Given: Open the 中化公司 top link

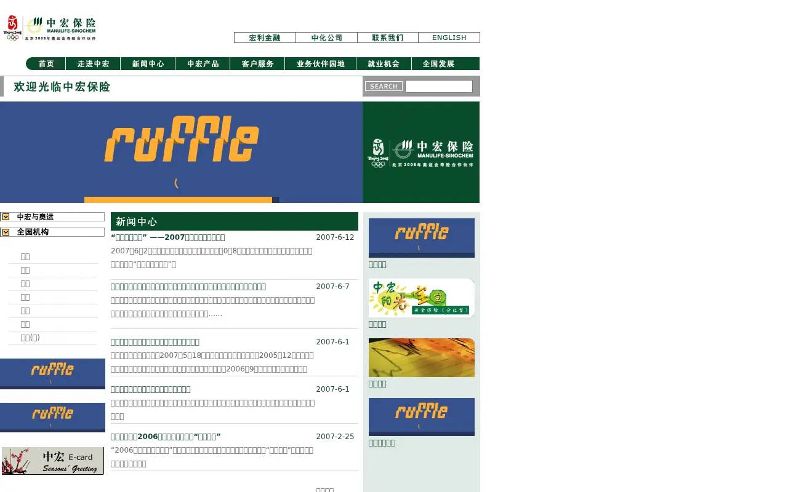Looking at the screenshot, I should (x=326, y=38).
